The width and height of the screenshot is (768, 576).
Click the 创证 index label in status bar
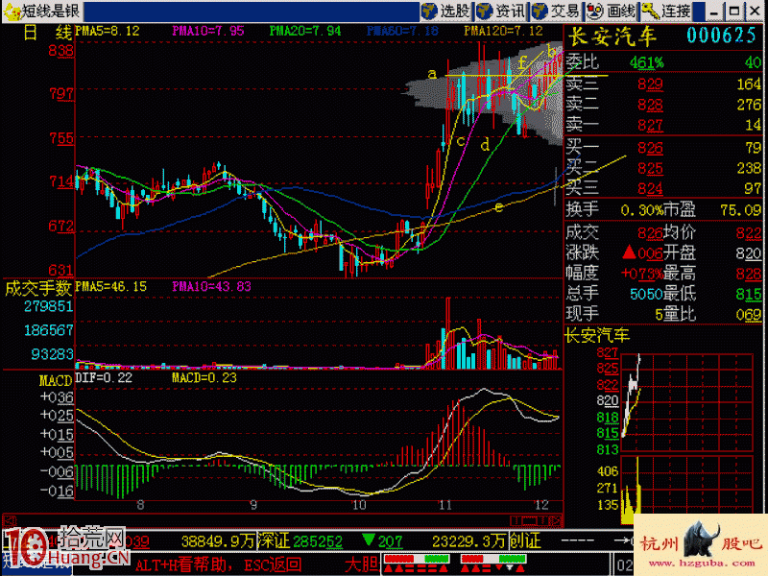point(525,541)
